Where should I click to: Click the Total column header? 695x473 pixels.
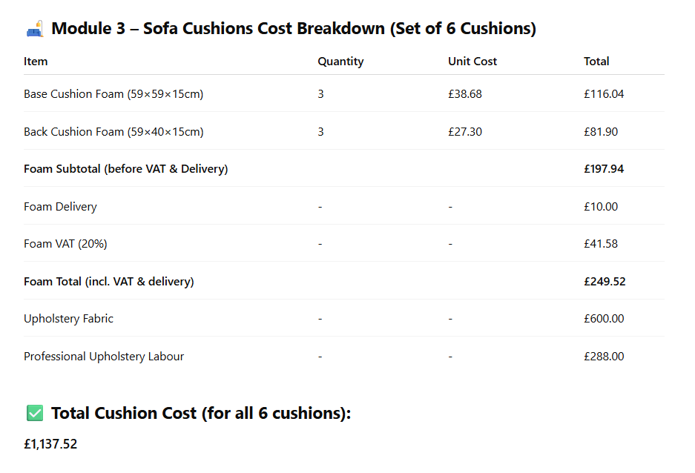[x=596, y=62]
